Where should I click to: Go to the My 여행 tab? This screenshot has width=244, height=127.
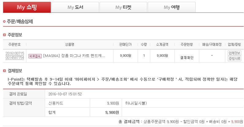click(x=171, y=7)
